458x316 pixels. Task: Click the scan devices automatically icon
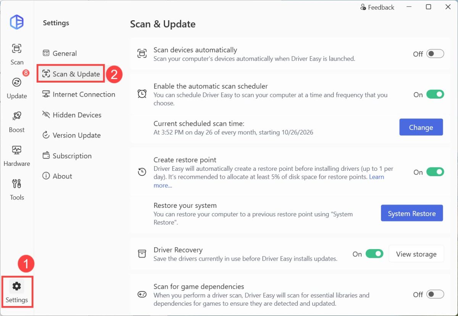pyautogui.click(x=142, y=54)
